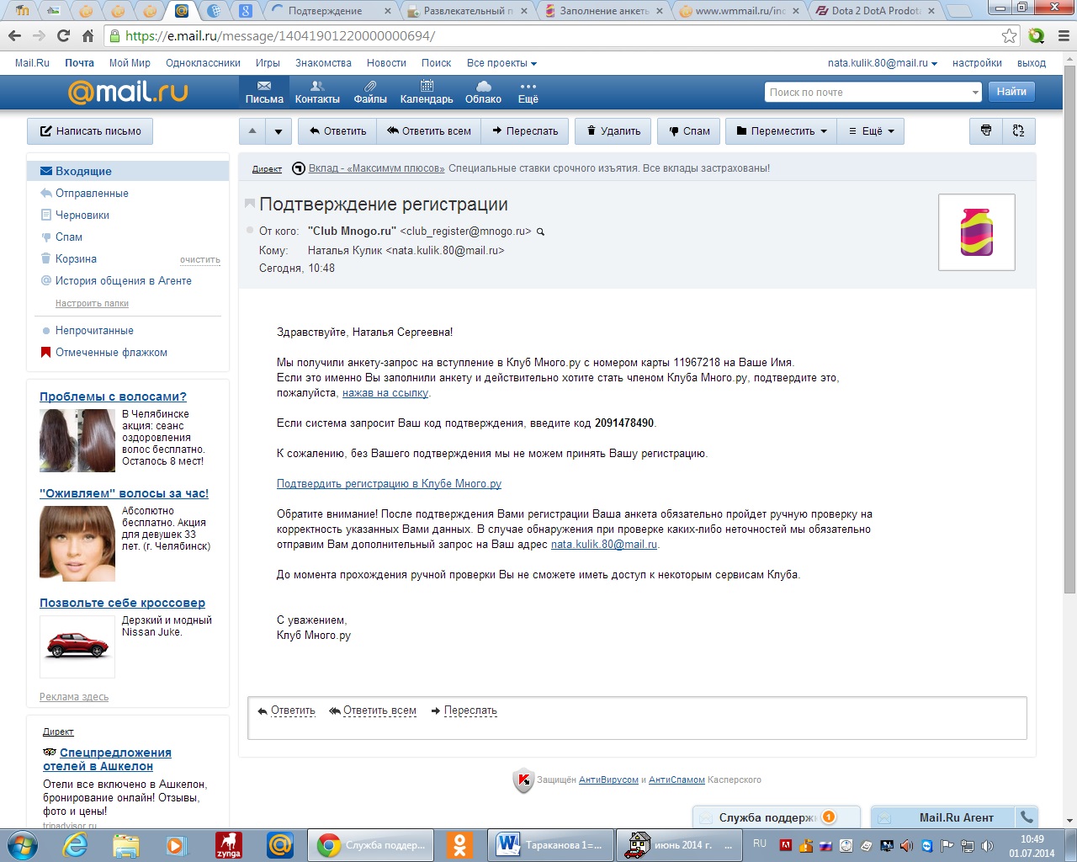Click the browser Back arrow
This screenshot has height=862, width=1077.
click(14, 35)
